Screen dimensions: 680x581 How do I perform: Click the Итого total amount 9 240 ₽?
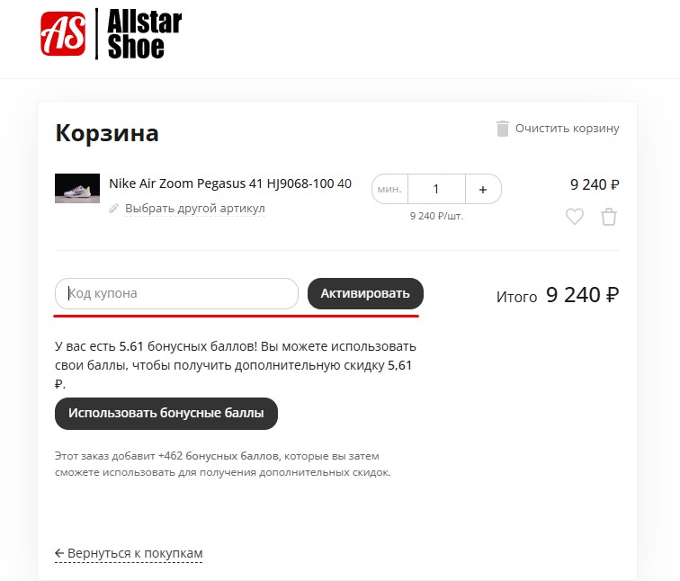point(583,295)
